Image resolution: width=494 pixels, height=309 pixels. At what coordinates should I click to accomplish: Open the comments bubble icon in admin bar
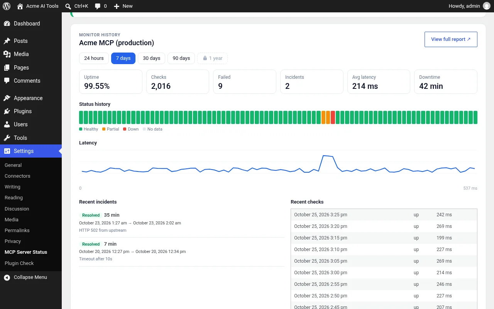(x=98, y=6)
